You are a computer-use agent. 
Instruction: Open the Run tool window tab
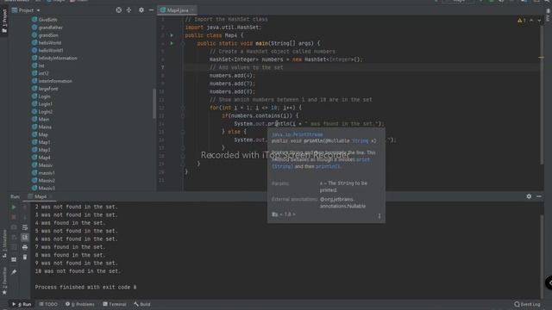22,304
